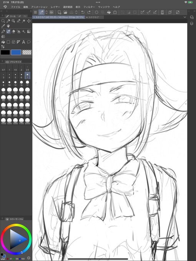Toggle simple mode display icon

[x=178, y=12]
